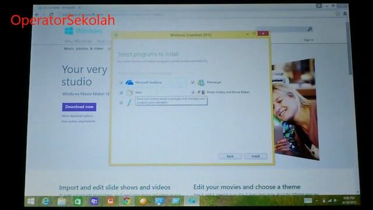Select the open Chrome tab
Screen dimensions: 373x210
coord(59,8)
